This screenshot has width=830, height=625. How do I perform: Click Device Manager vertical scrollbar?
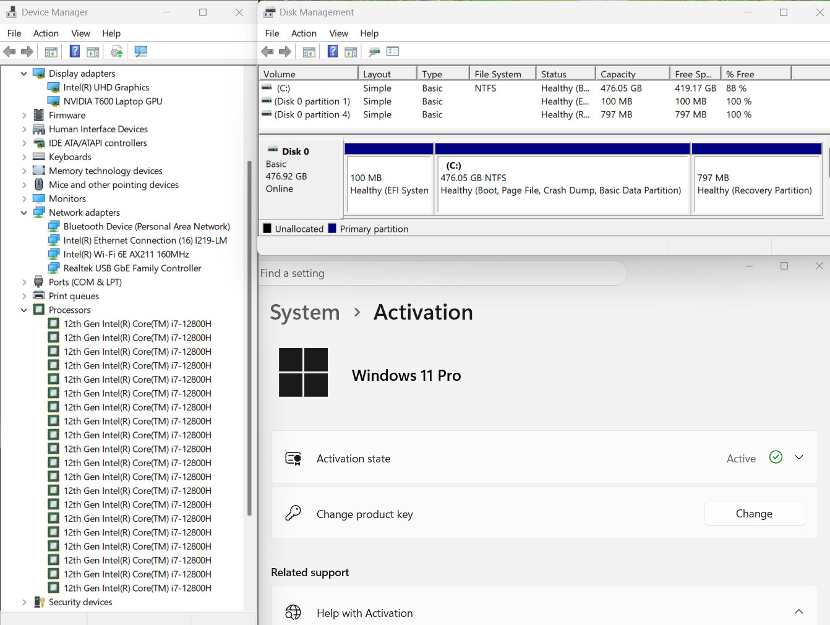(x=249, y=338)
